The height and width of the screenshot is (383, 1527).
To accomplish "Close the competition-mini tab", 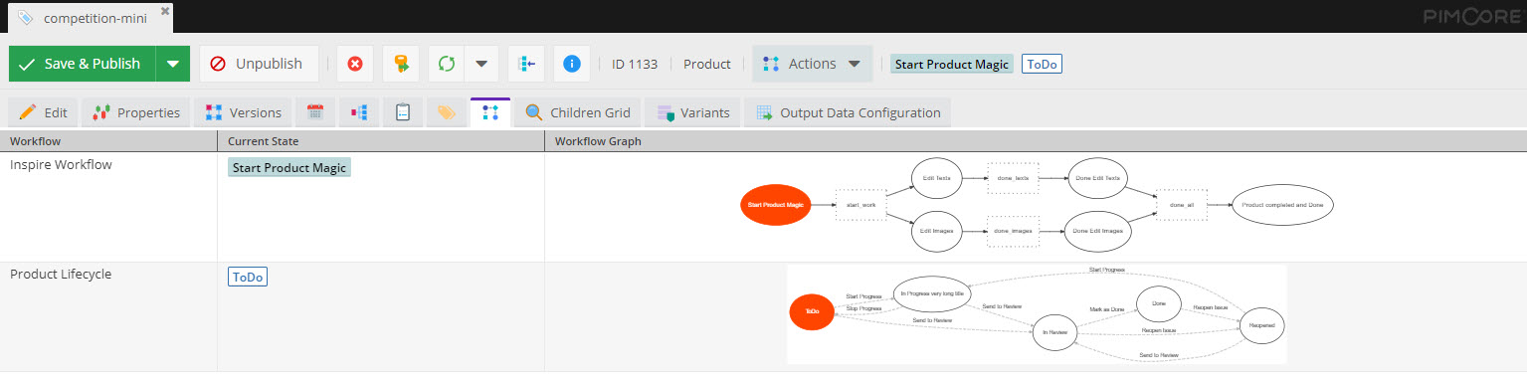I will [x=165, y=11].
